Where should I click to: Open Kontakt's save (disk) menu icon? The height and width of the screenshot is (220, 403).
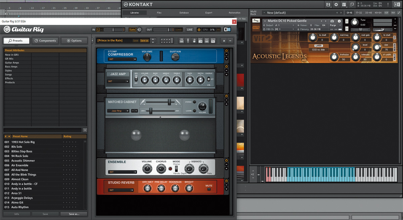pos(328,4)
